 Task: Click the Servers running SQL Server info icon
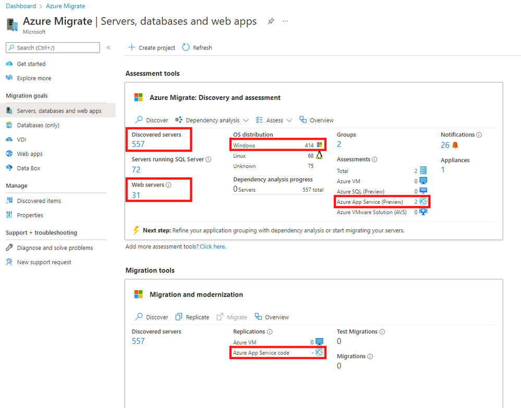pos(208,159)
